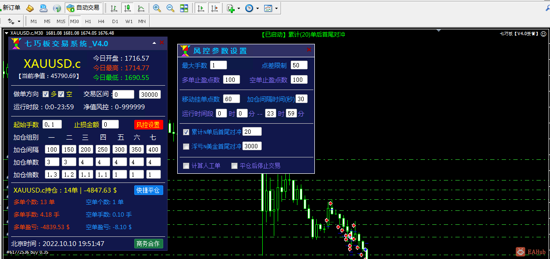Click the 交易区间 field showing 30000

click(150, 94)
